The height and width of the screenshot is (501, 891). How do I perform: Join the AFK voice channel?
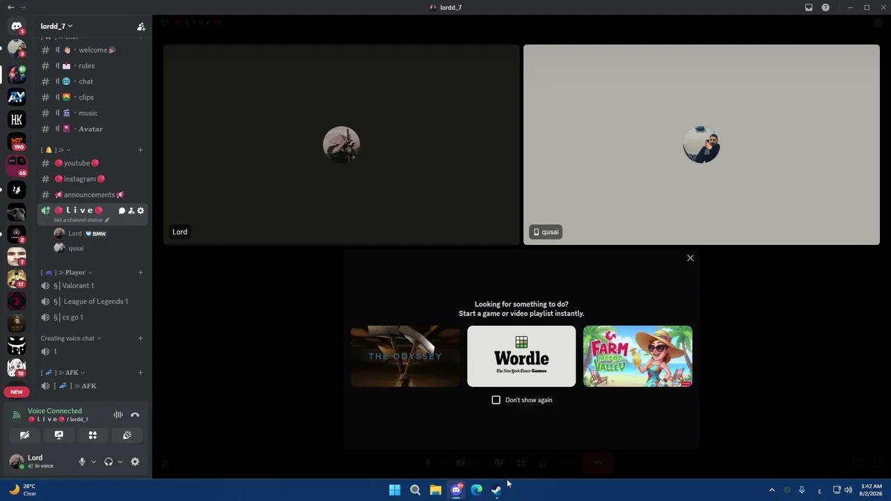tap(92, 385)
